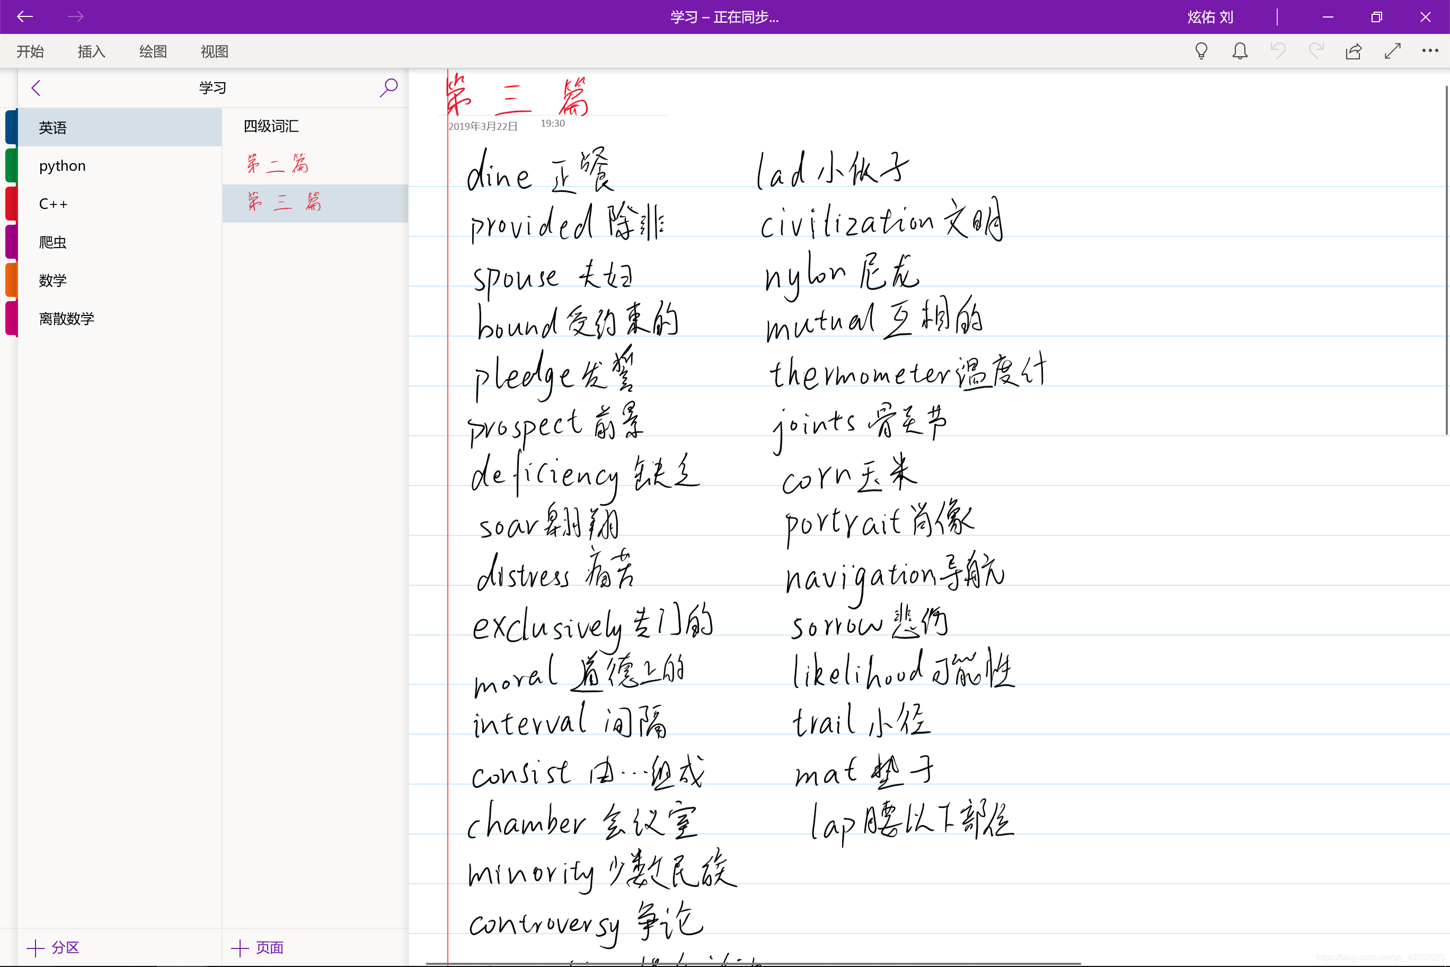Open the 视图 ribbon tab
The height and width of the screenshot is (967, 1450).
point(215,52)
